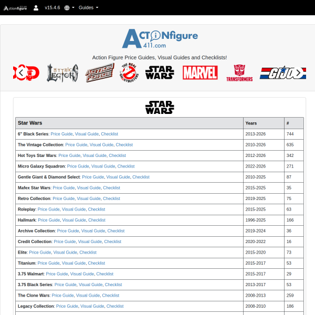Open Hot Toys Star Wars Price Guide
This screenshot has width=315, height=315.
click(x=69, y=155)
